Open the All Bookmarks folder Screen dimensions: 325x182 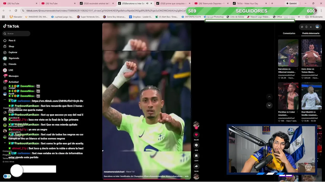pos(314,17)
